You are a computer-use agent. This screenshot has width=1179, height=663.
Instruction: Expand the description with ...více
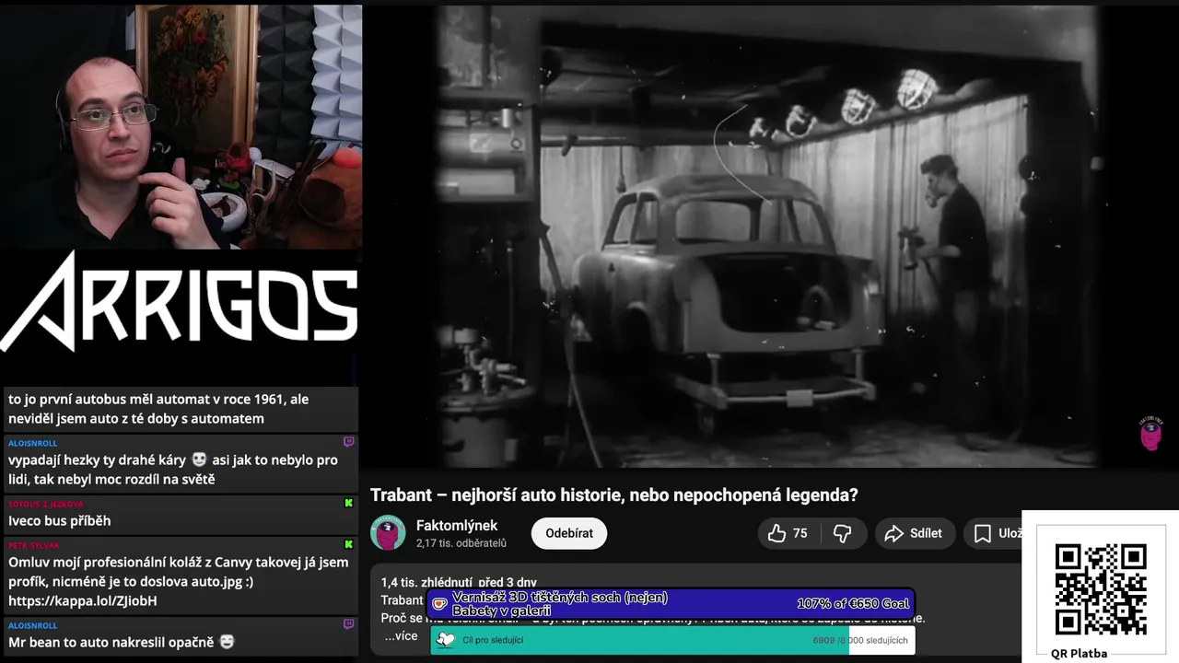click(x=401, y=636)
